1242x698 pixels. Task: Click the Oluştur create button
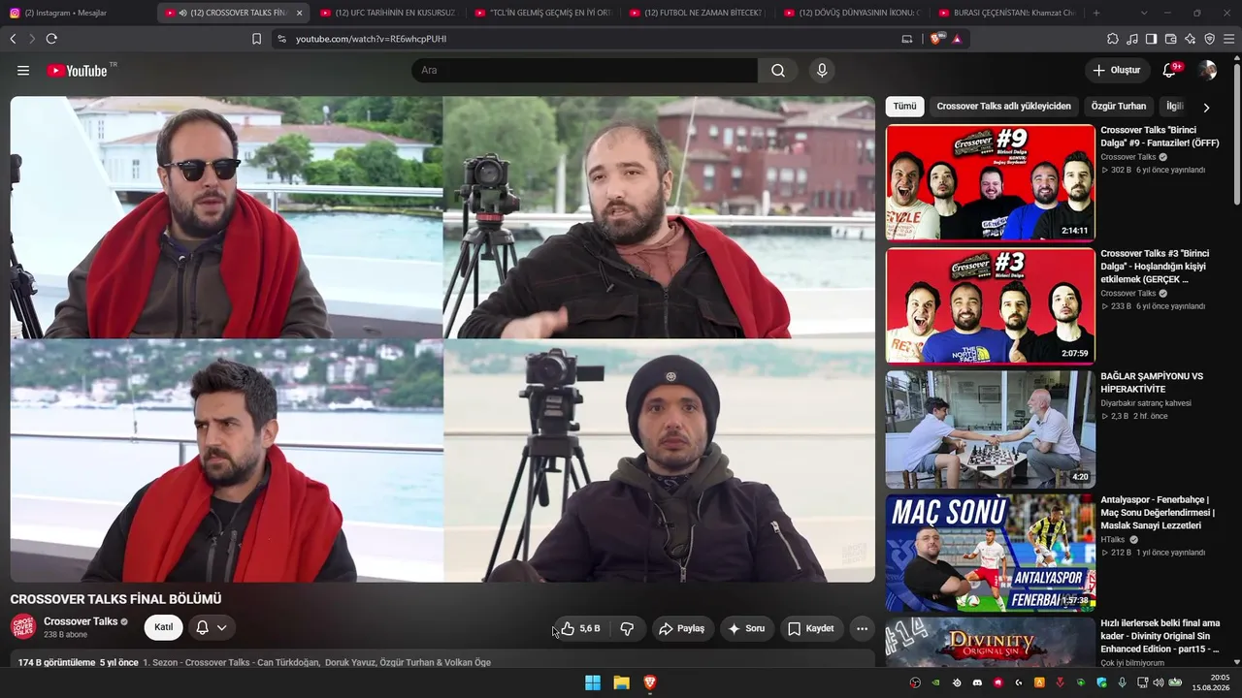(1117, 71)
